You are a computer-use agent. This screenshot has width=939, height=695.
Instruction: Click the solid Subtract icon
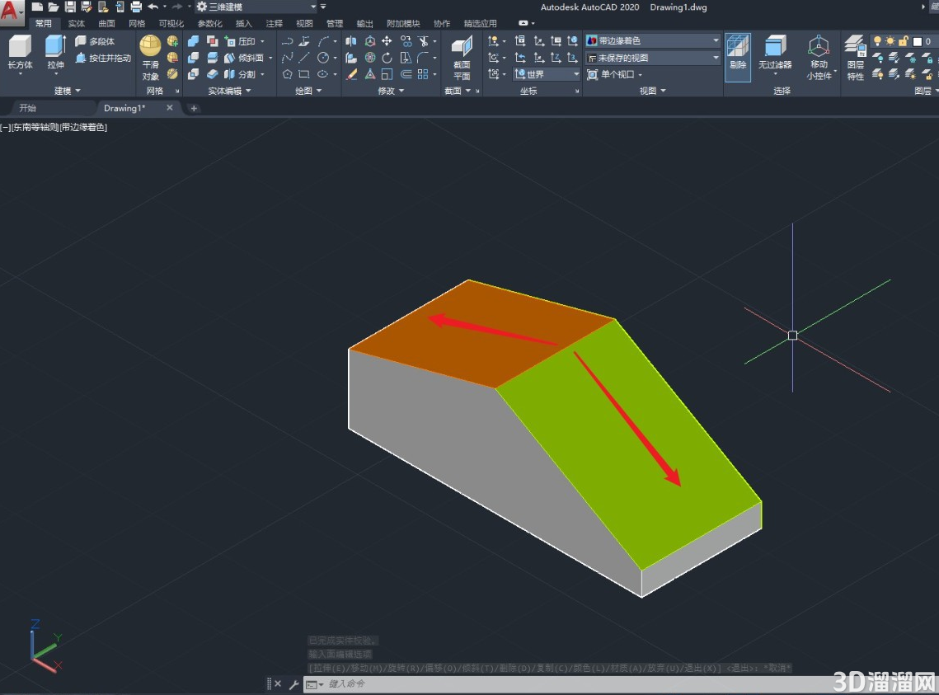coord(194,58)
